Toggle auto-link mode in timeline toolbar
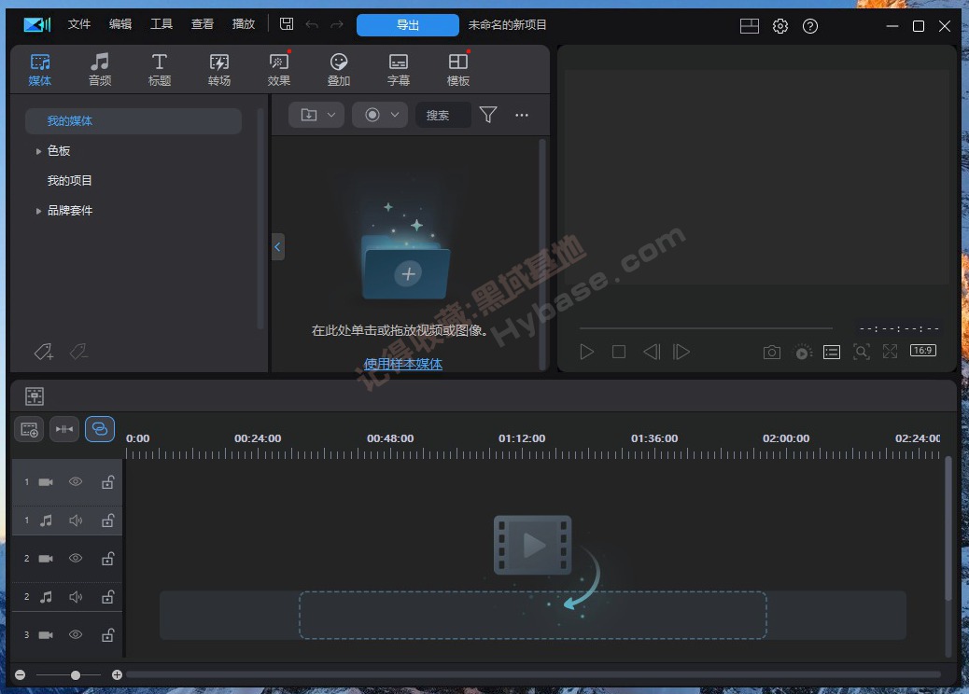969x694 pixels. click(100, 429)
